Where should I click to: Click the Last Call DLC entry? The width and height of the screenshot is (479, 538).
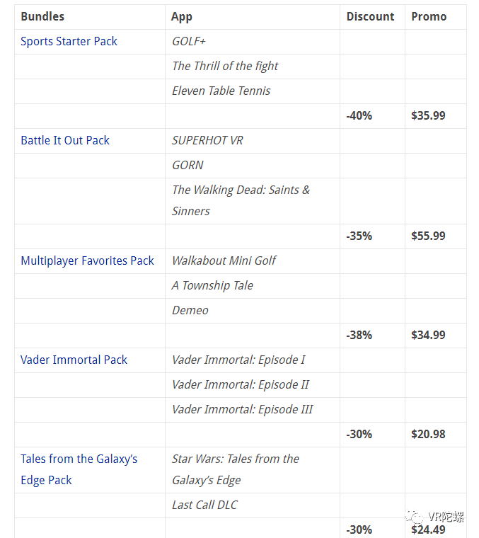[x=204, y=505]
